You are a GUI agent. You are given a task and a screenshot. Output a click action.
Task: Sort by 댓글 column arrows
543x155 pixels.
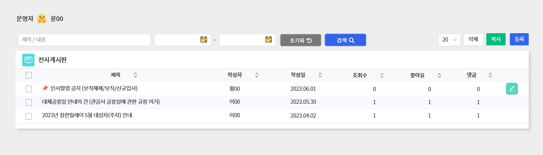(x=490, y=75)
